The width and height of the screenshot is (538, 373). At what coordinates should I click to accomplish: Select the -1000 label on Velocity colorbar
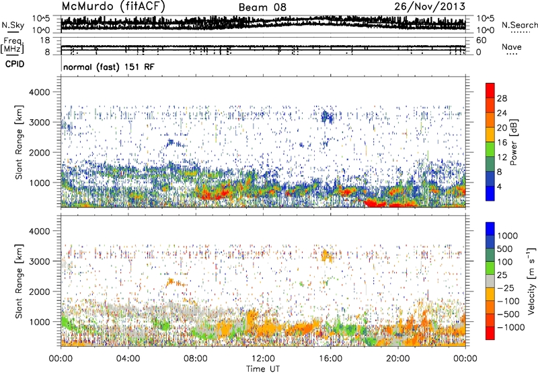(511, 327)
